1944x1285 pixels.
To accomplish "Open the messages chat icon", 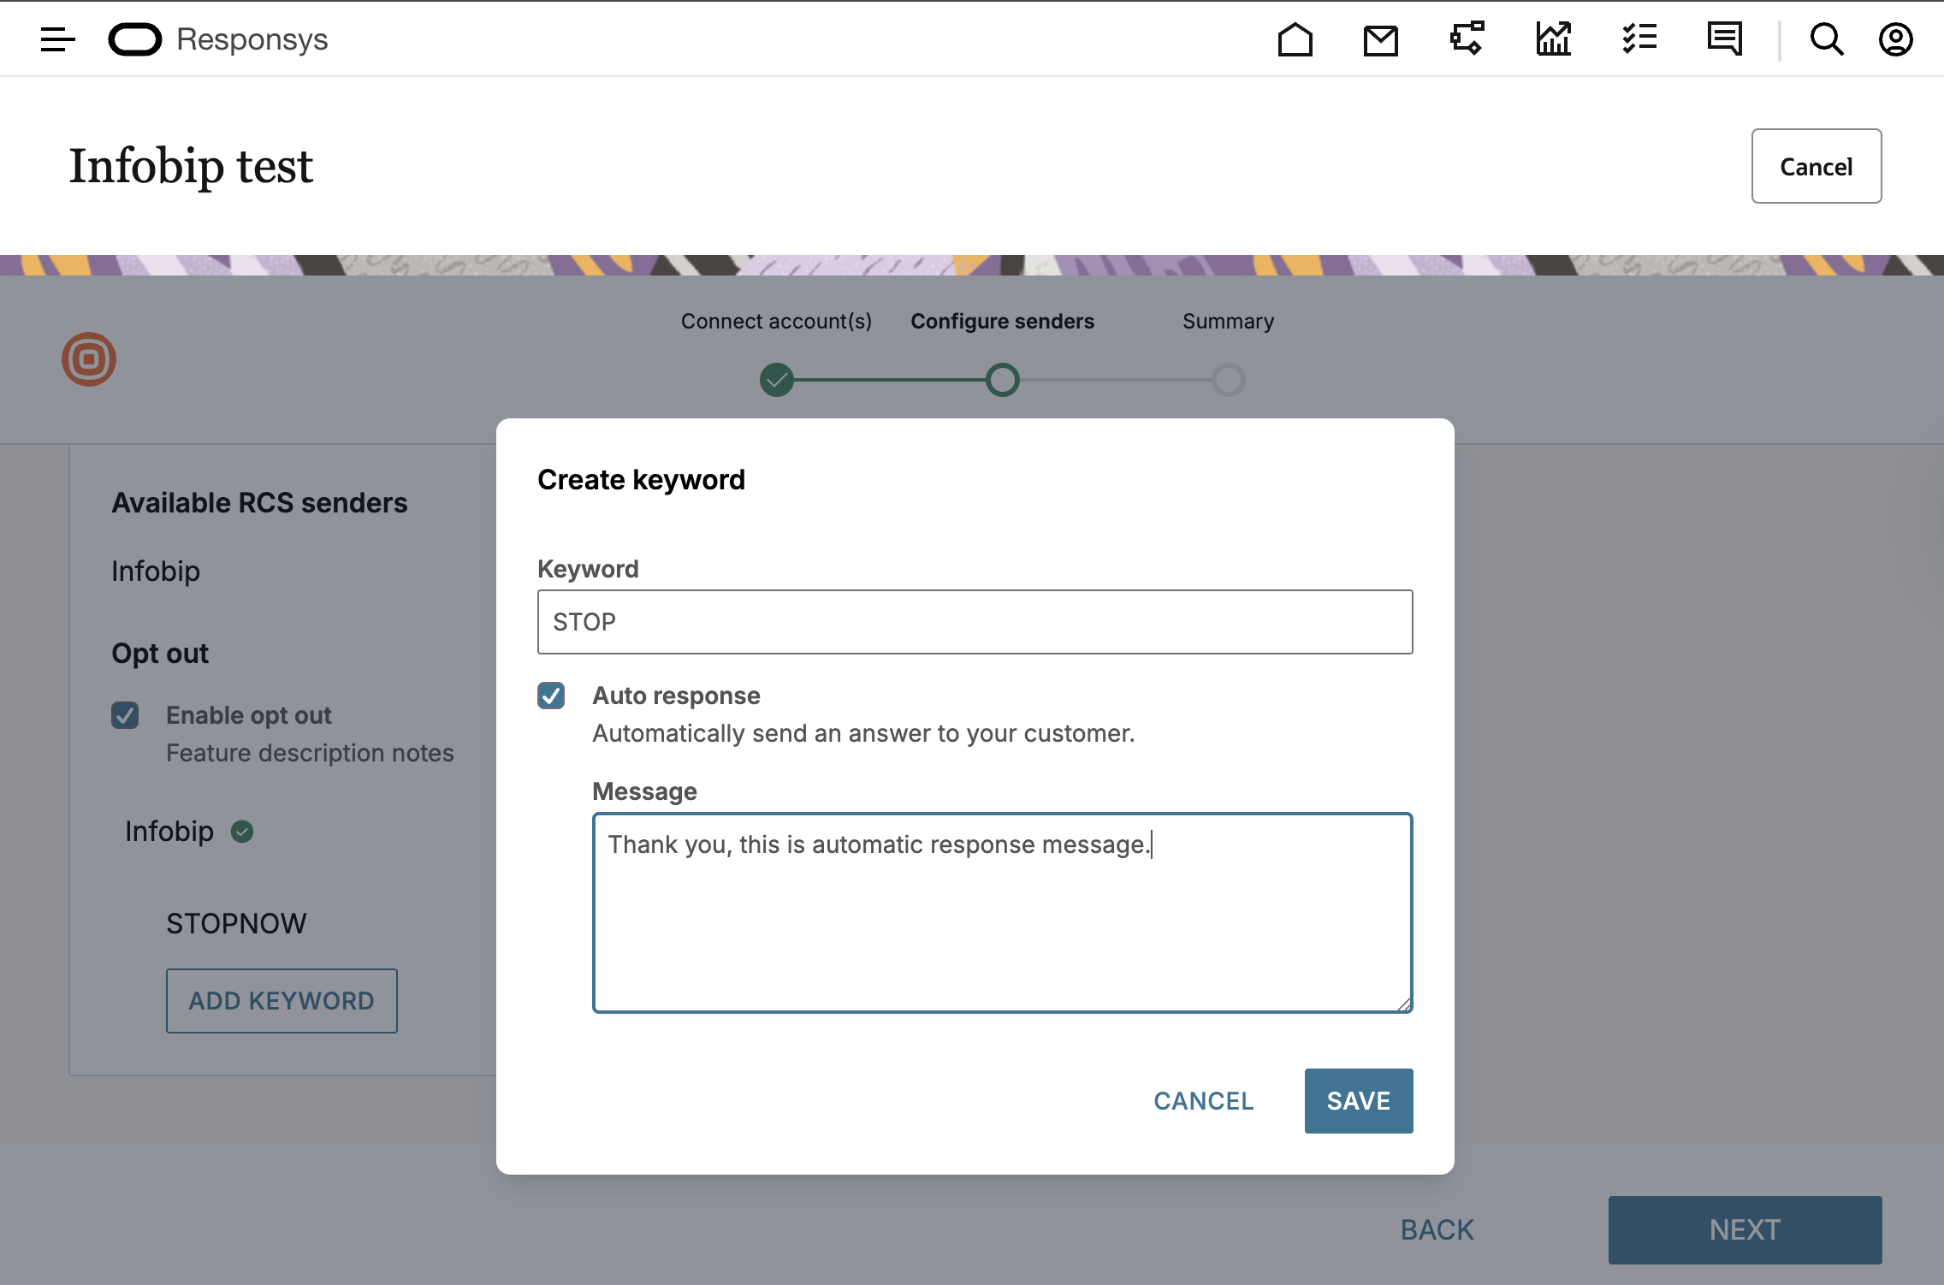I will coord(1724,39).
